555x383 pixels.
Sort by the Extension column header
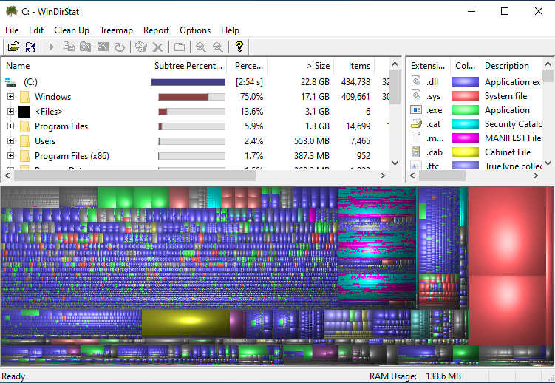(429, 66)
